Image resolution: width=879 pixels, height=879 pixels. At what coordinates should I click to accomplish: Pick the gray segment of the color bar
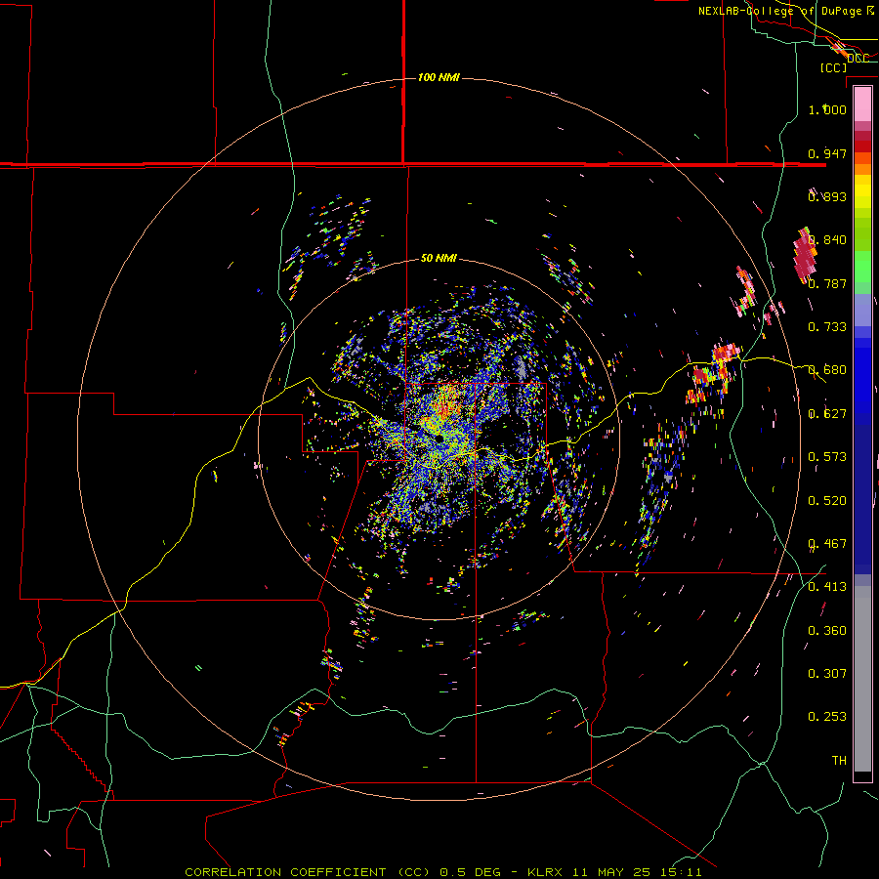(862, 679)
